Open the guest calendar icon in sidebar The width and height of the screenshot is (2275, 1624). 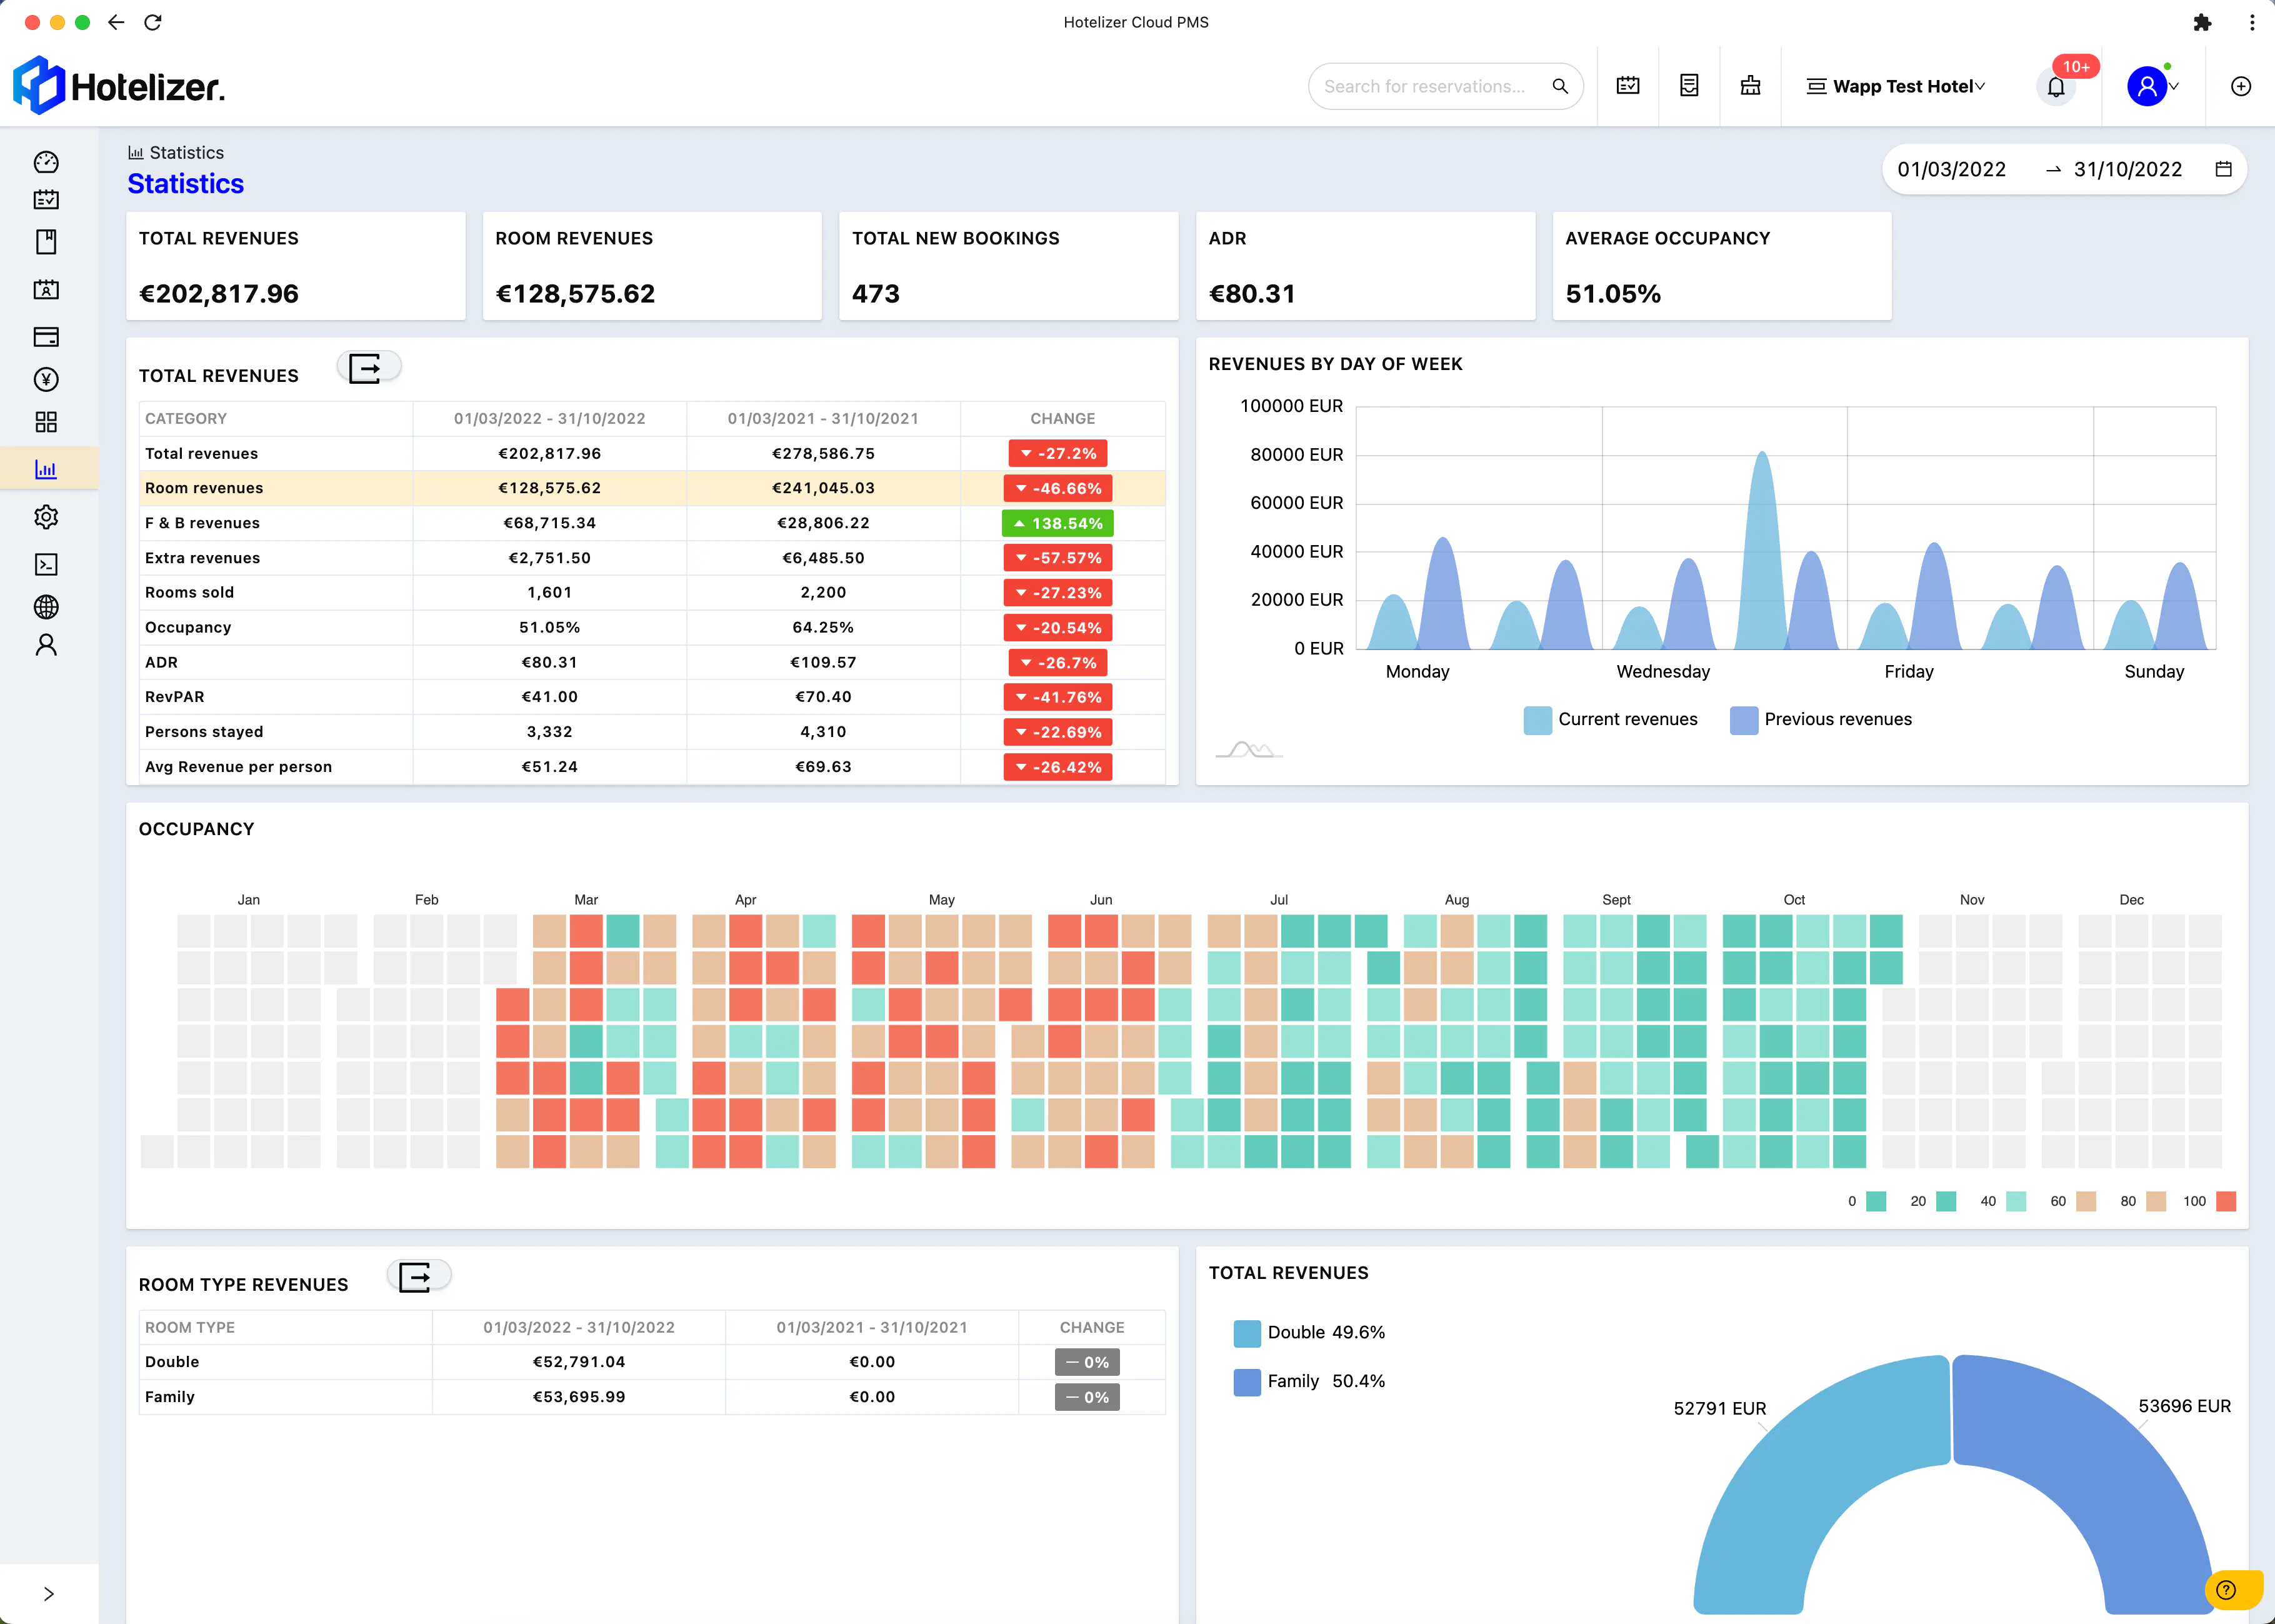[x=46, y=290]
